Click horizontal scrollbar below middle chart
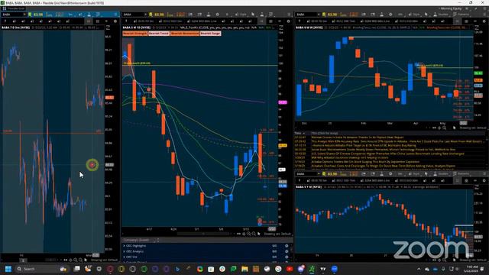Image resolution: width=489 pixels, height=275 pixels. click(x=203, y=234)
